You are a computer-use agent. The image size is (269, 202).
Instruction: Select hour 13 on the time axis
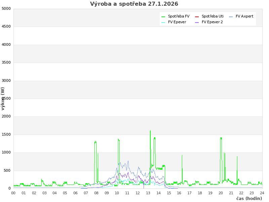(x=148, y=193)
